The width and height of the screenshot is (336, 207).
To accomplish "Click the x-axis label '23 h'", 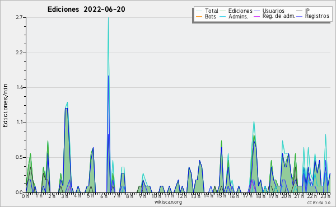I will [x=325, y=196].
